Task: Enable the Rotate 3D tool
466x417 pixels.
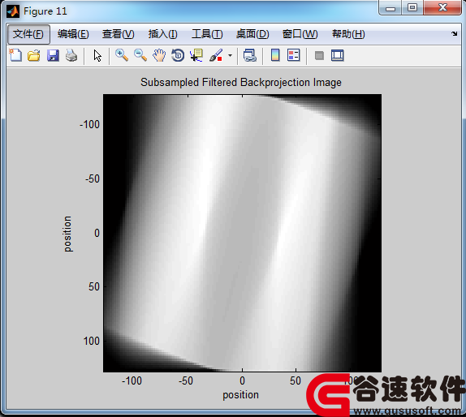Action: click(178, 55)
